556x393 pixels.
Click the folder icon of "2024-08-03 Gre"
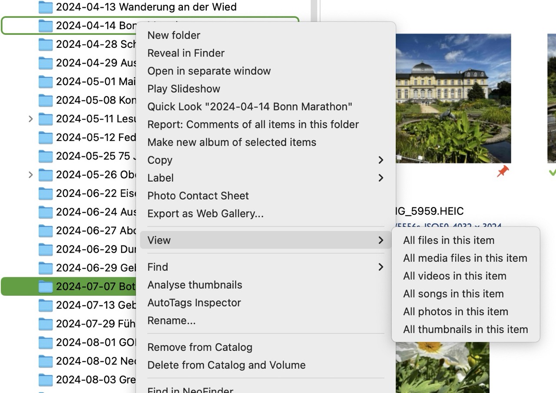[x=45, y=380]
